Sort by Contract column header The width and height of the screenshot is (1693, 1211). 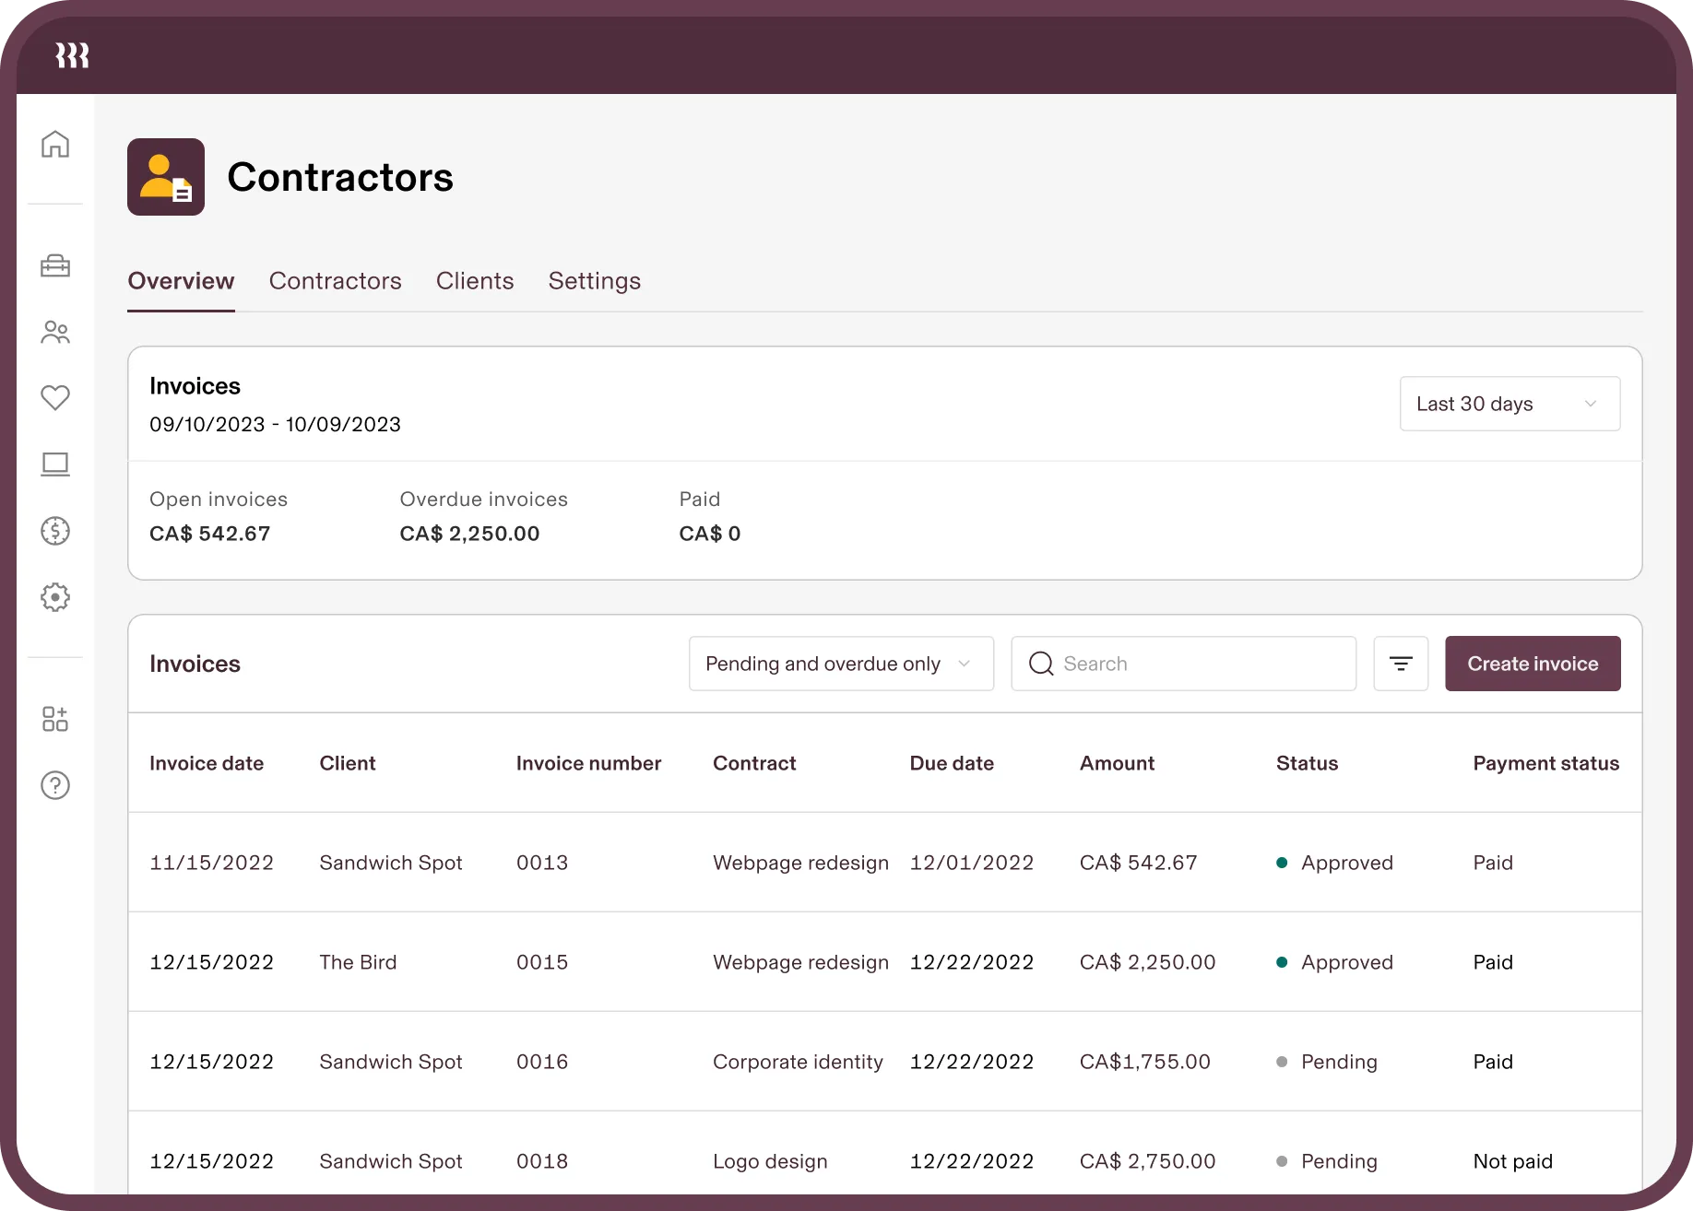754,763
